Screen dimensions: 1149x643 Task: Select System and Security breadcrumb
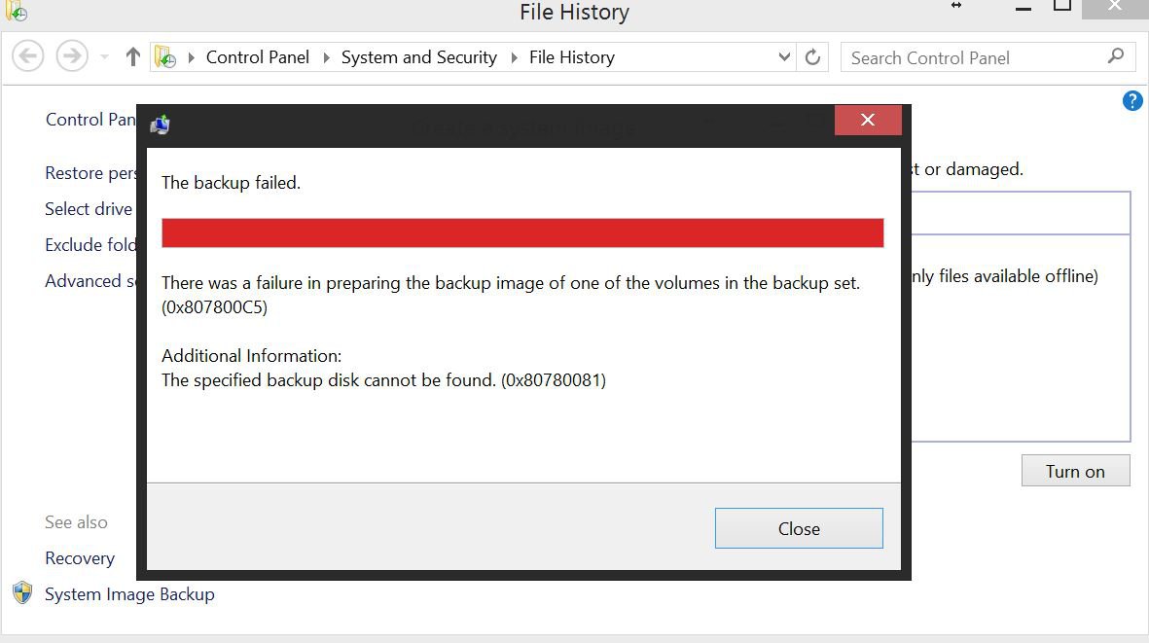419,57
